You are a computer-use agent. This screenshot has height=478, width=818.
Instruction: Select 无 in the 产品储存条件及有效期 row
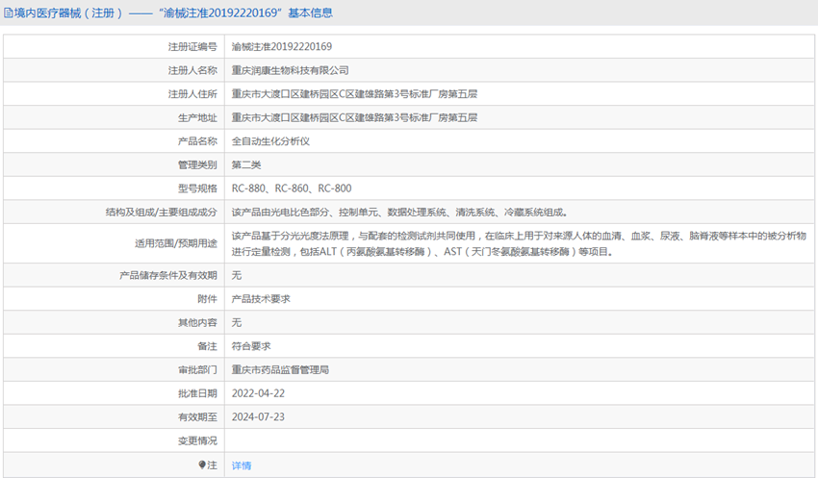237,275
